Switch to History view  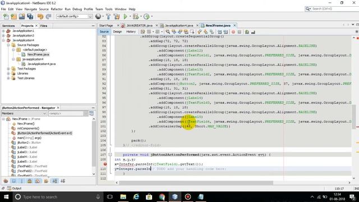(131, 31)
